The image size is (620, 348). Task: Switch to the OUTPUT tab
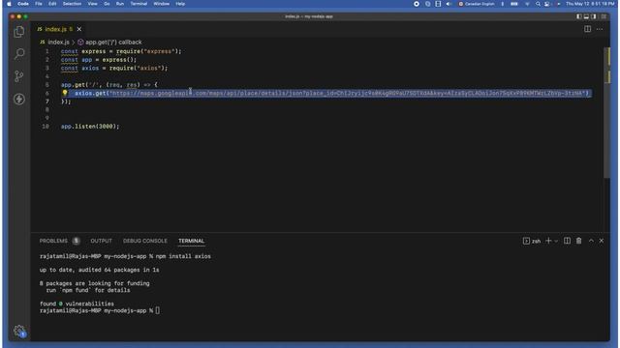tap(101, 241)
